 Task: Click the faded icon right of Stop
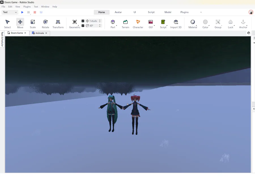coord(41,12)
